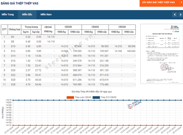Click the CB300 column header
Screen dimensions: 183x135
click(x=68, y=27)
